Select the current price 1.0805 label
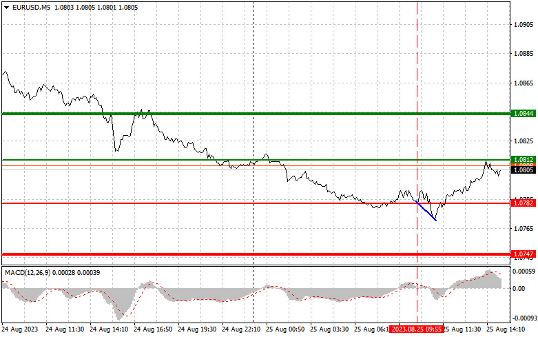 point(524,170)
